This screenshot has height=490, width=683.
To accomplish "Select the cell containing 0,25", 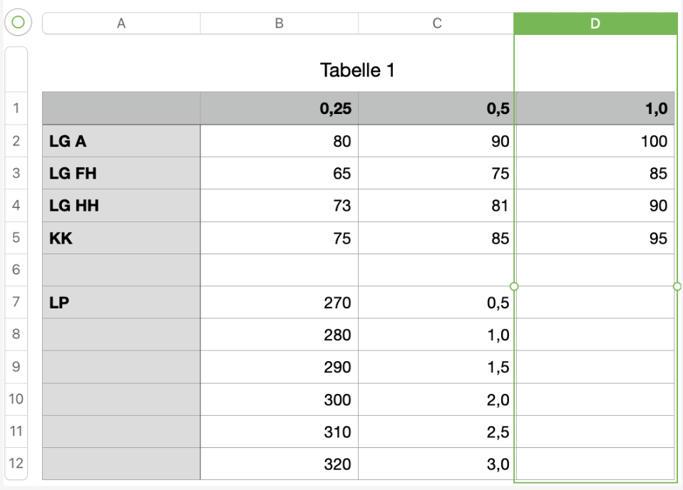I will tap(279, 108).
